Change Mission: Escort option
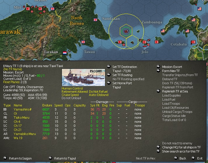 tap(172, 67)
